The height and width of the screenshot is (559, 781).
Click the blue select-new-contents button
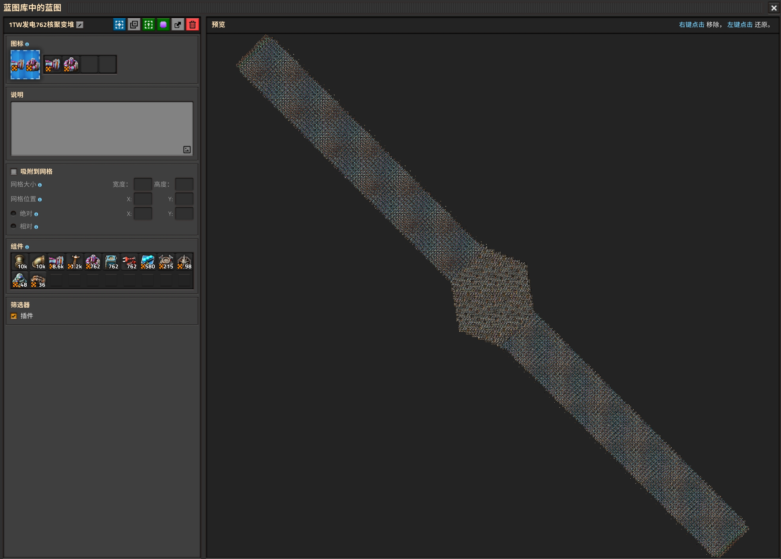tap(119, 24)
